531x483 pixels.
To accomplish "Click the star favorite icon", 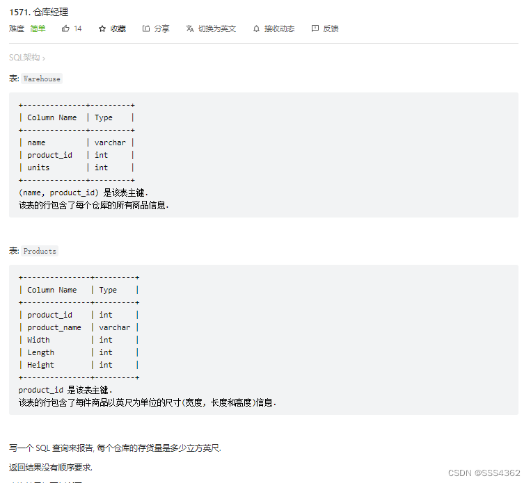I will coord(102,28).
